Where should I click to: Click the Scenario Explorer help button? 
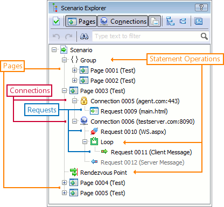point(201,8)
